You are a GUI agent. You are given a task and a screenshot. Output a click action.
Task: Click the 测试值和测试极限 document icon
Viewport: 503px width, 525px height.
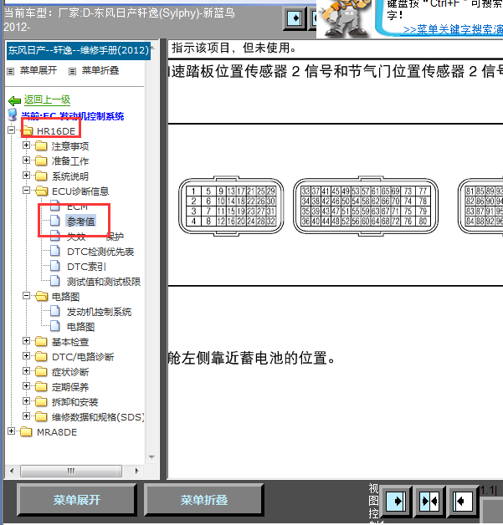[55, 281]
